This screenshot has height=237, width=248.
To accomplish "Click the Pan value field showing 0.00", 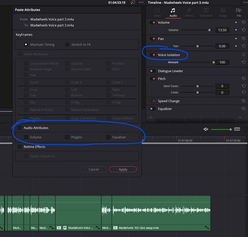I will point(222,46).
